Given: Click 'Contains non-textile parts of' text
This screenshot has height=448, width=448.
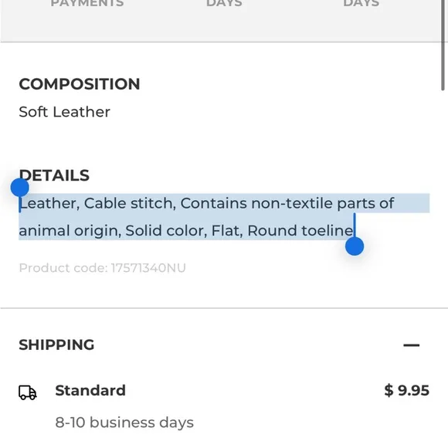Looking at the screenshot, I should (287, 203).
